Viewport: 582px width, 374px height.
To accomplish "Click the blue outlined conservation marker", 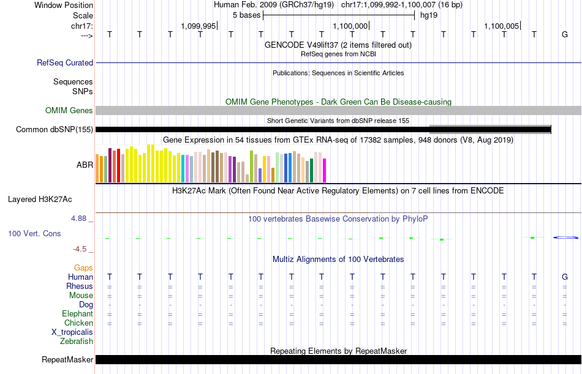I will 565,237.
